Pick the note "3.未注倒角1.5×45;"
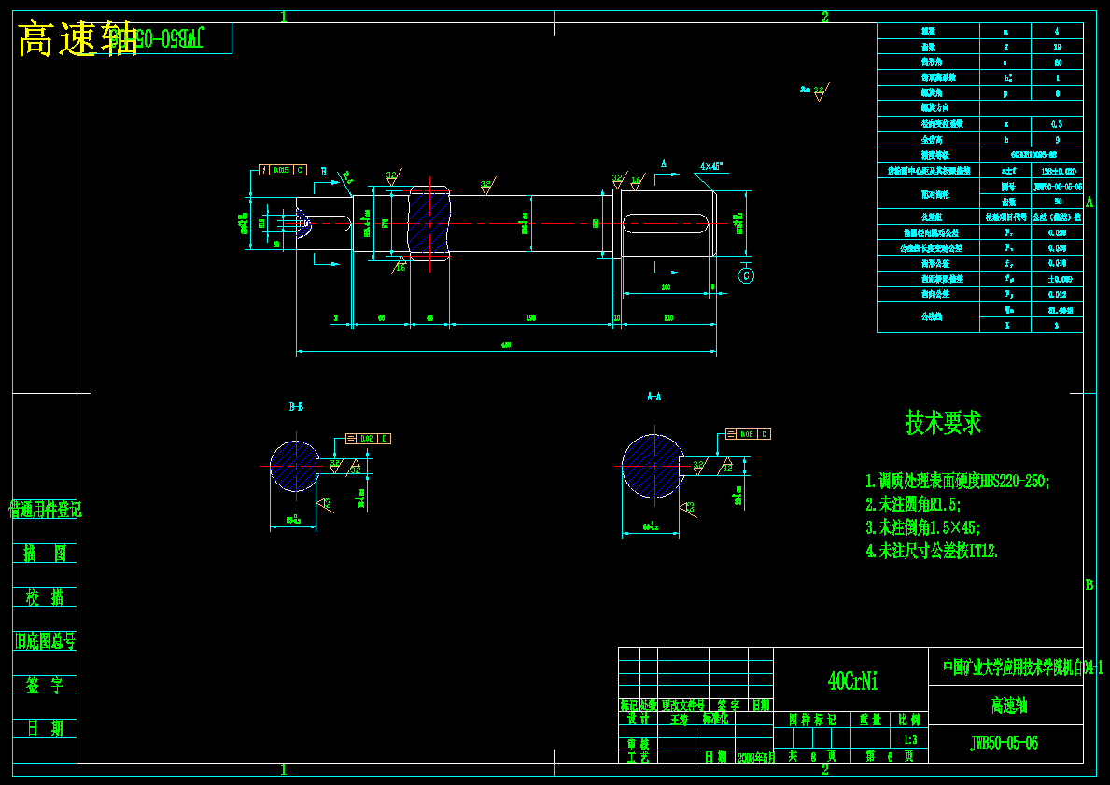Viewport: 1110px width, 785px height. pos(923,527)
